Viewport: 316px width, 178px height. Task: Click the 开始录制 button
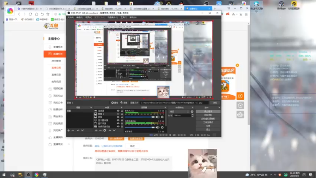(208, 115)
